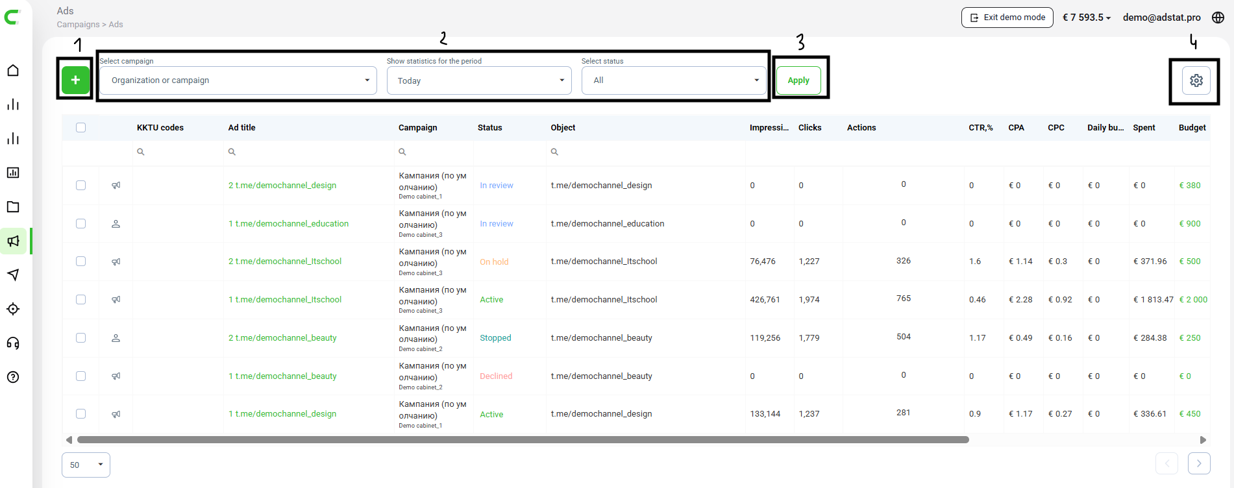
Task: Open the home icon in sidebar
Action: click(x=13, y=70)
